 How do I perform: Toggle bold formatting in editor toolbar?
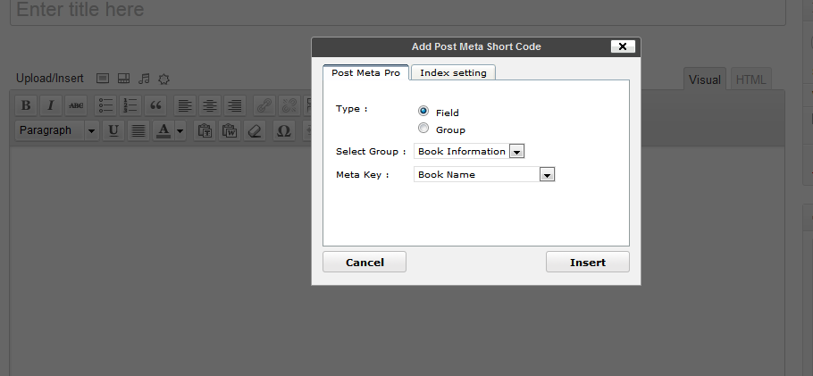click(26, 105)
